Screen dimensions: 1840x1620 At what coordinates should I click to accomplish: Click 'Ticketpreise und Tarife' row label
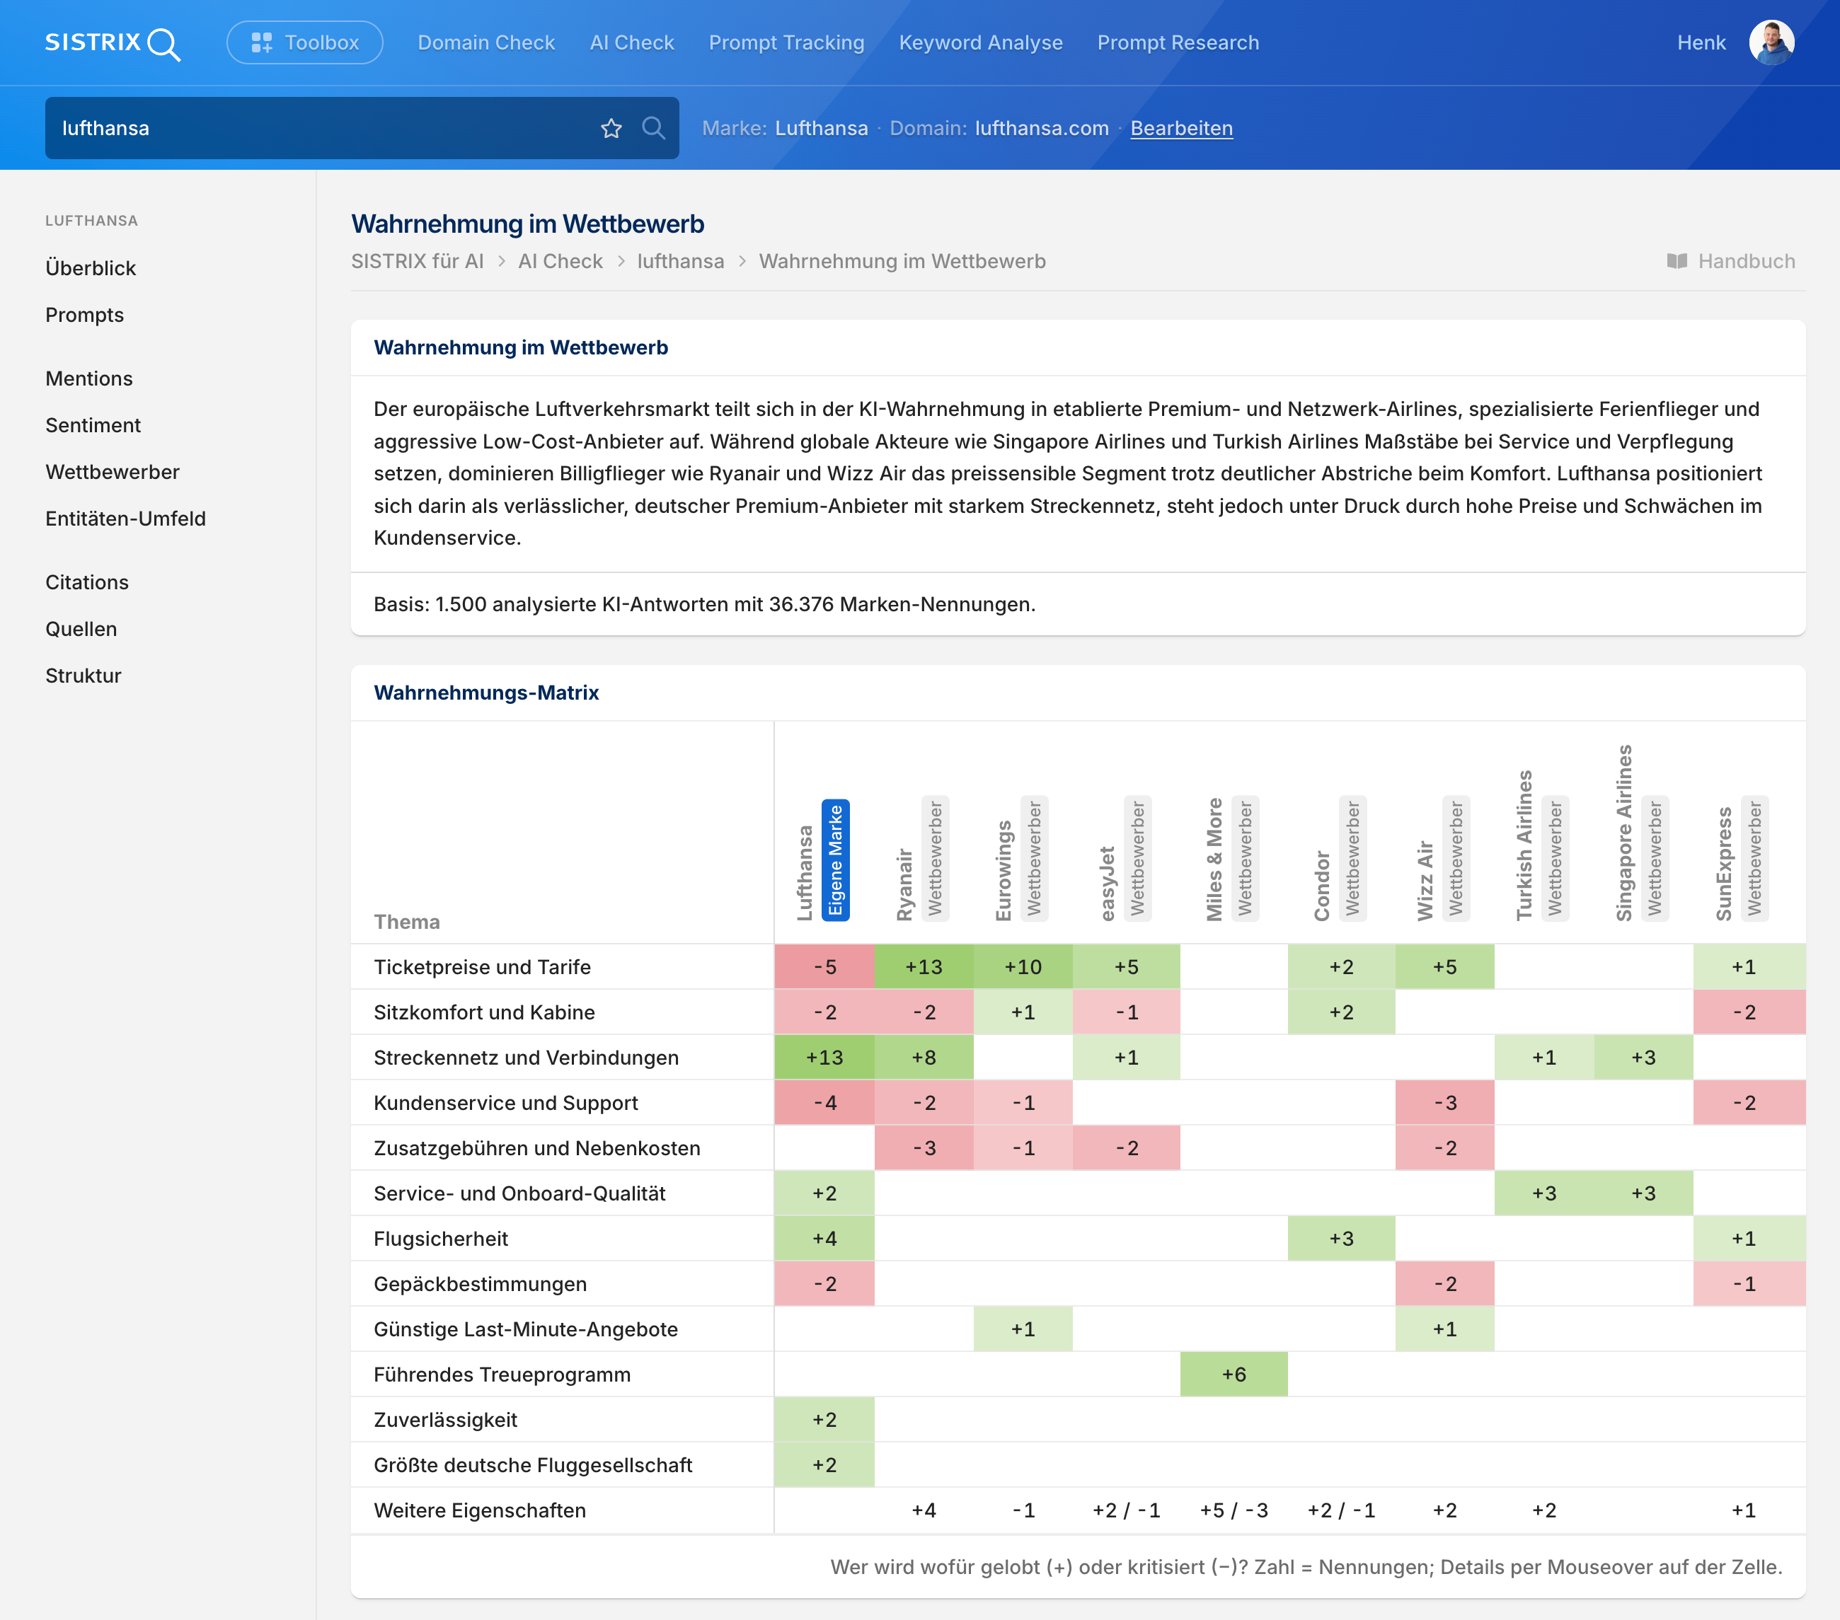[x=482, y=966]
